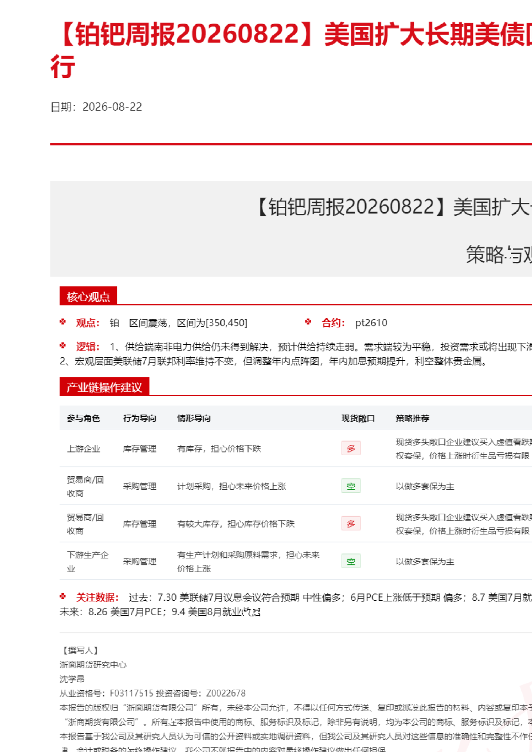This screenshot has height=752, width=532.
Task: Click the disclaimer line starting 本报告基于我公司
Action: click(x=296, y=736)
